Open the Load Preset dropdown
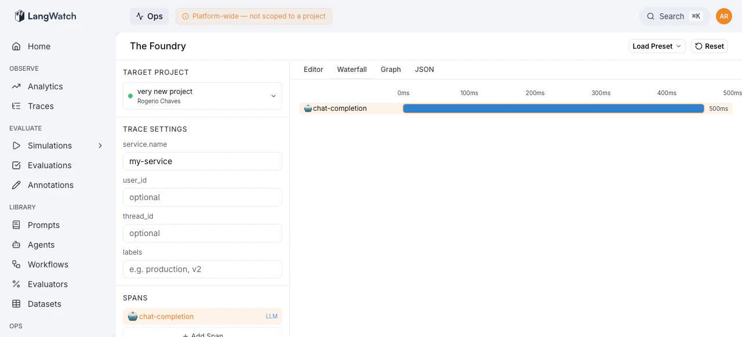This screenshot has height=337, width=742. coord(657,46)
